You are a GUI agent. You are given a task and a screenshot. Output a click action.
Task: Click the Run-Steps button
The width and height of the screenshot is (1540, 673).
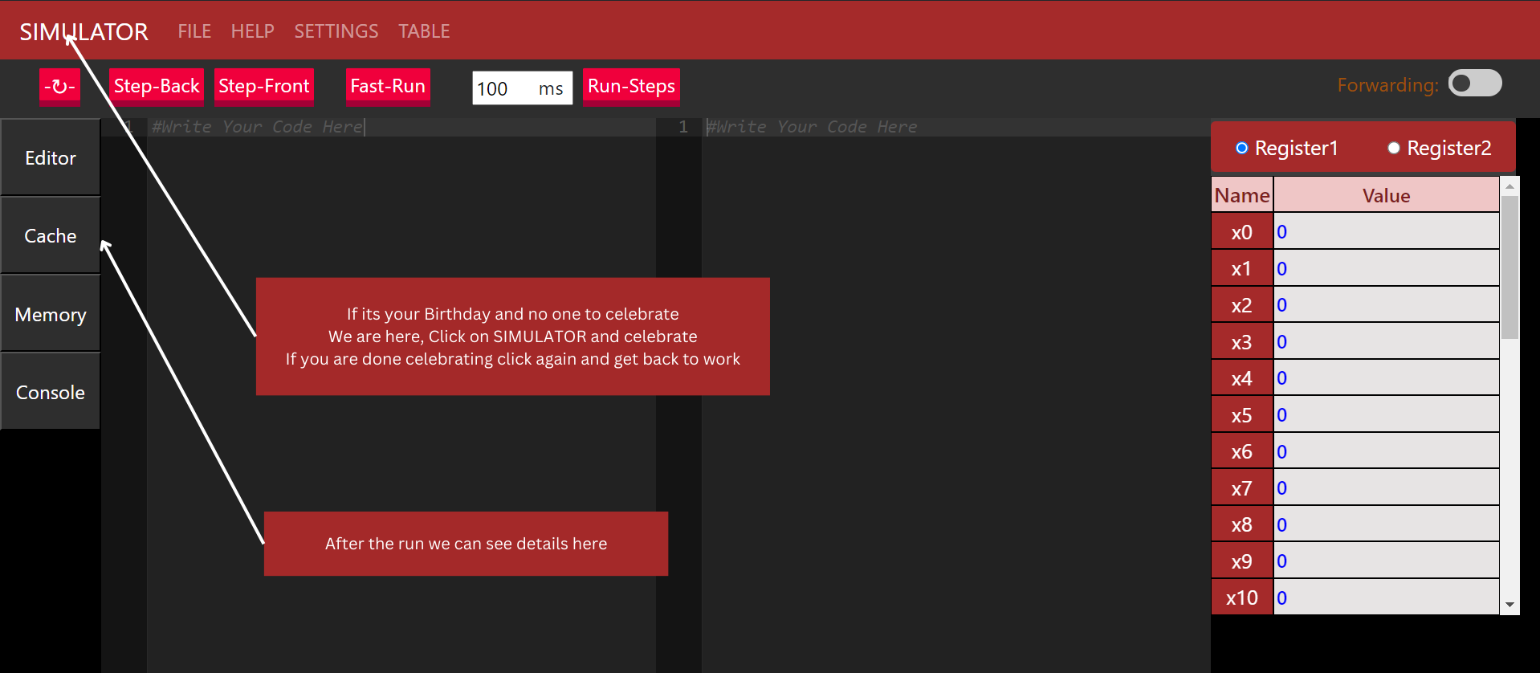coord(631,87)
